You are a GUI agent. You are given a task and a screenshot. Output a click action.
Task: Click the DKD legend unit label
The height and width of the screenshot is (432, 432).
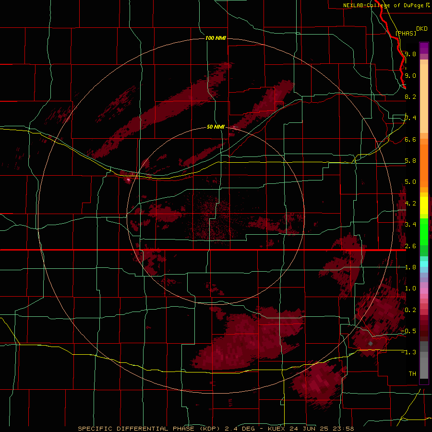tap(422, 29)
